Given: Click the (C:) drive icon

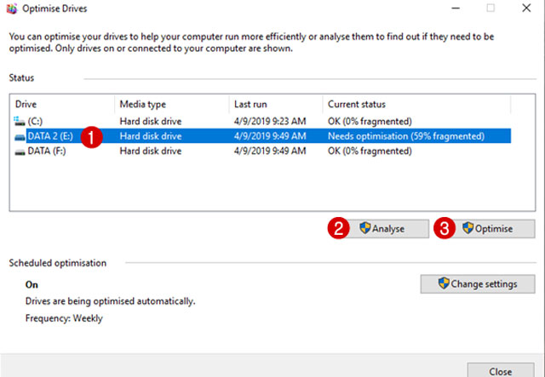Looking at the screenshot, I should (20, 121).
